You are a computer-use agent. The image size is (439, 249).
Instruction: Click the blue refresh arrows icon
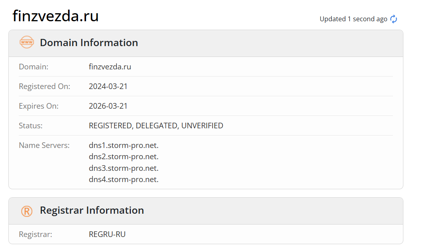pos(394,19)
